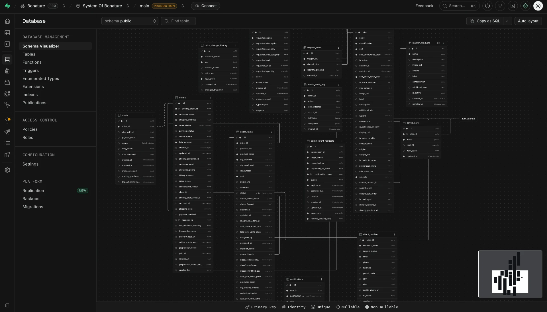
Task: Open the AI Assistant diamond icon
Action: [x=525, y=6]
